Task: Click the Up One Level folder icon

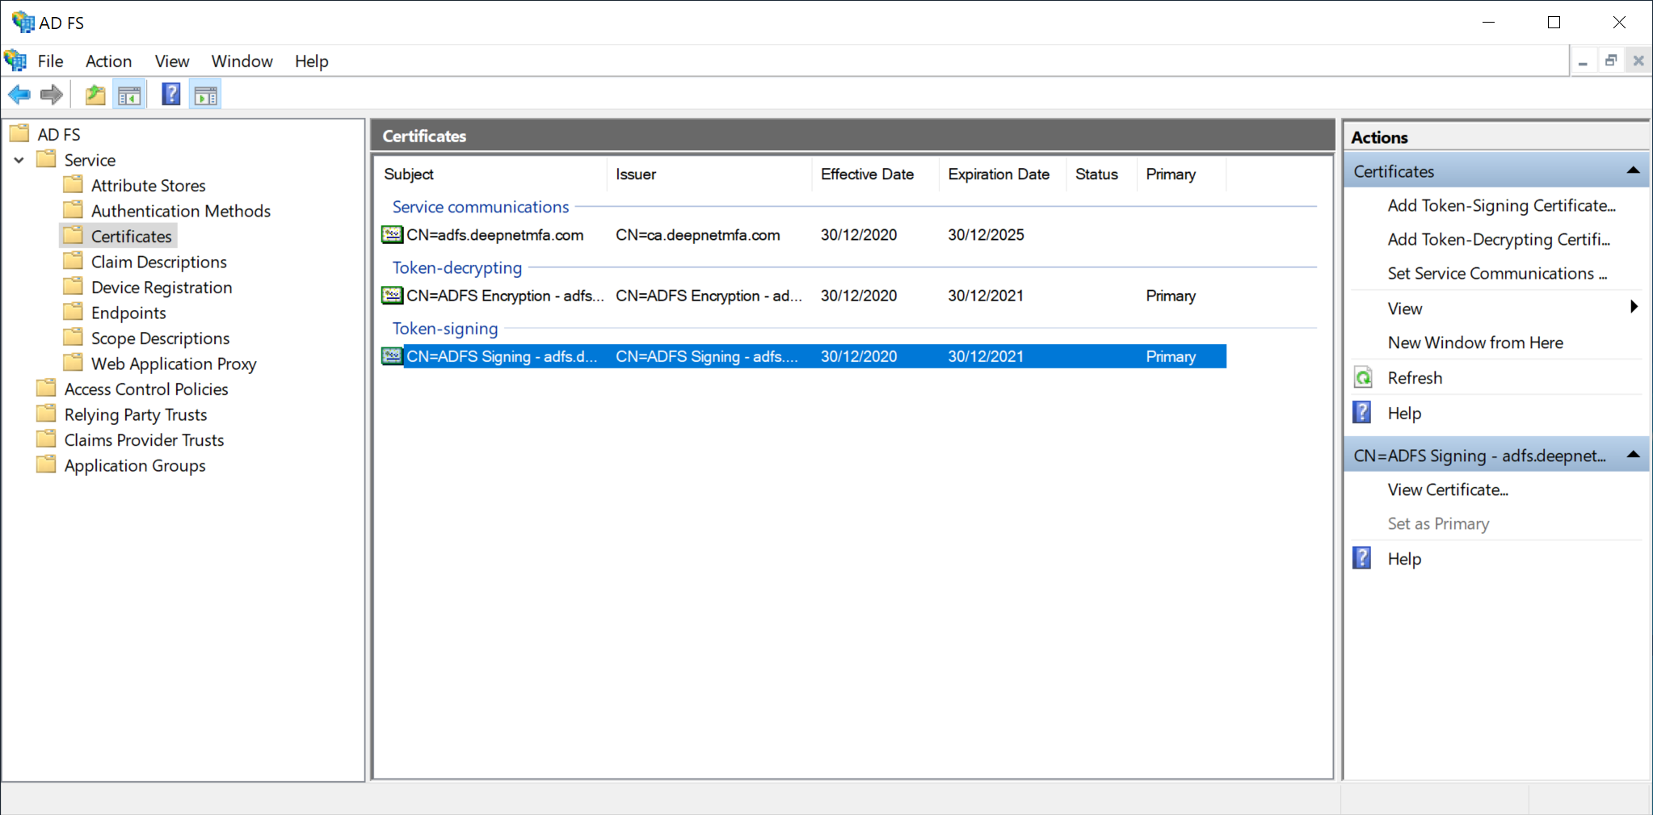Action: [95, 95]
